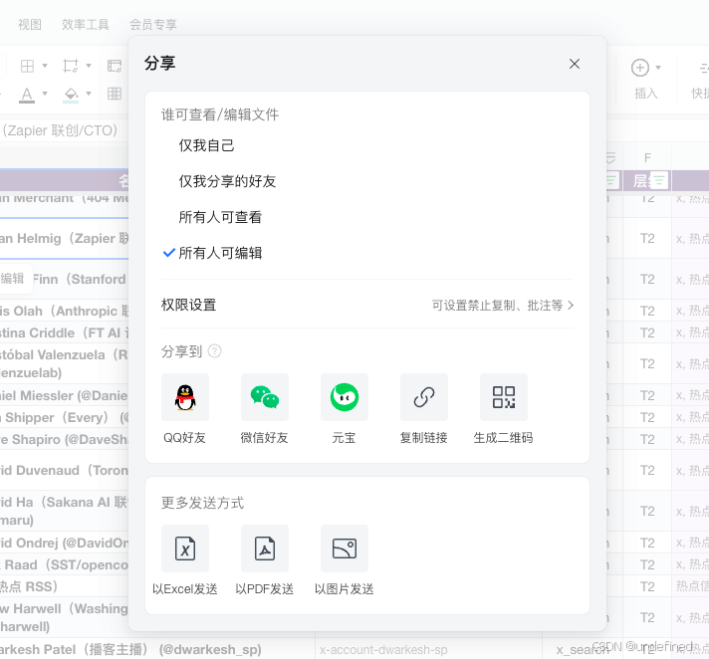The image size is (709, 659).
Task: Select 所有人可编辑 permission option
Action: click(x=220, y=253)
